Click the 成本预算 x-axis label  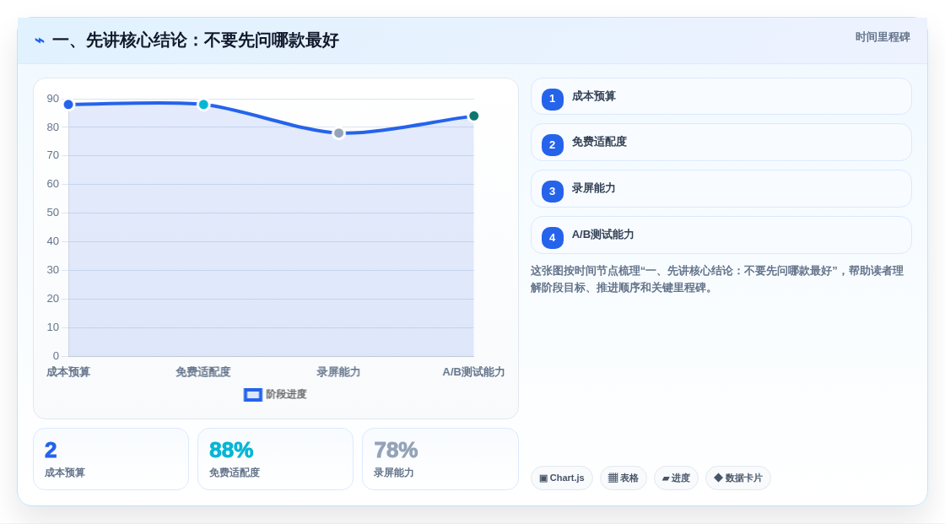click(68, 372)
